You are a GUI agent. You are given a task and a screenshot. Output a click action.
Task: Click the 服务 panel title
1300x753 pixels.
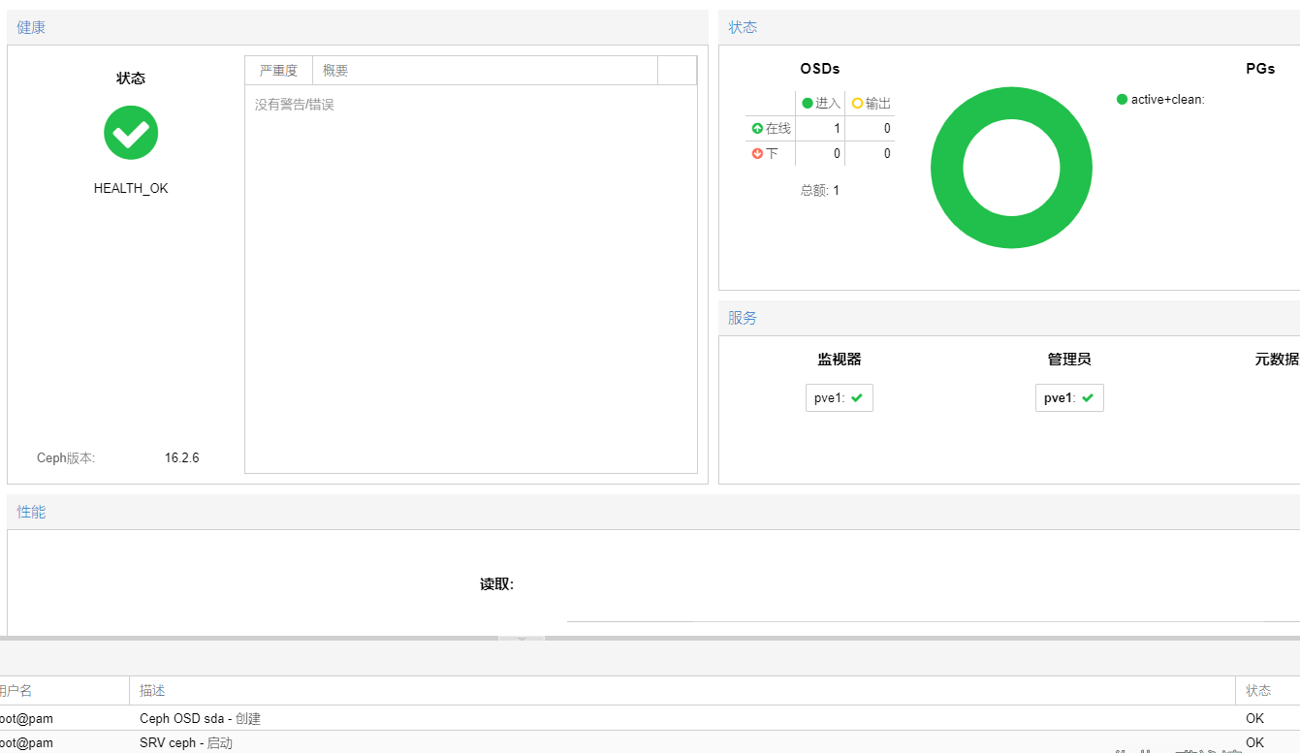click(x=743, y=318)
